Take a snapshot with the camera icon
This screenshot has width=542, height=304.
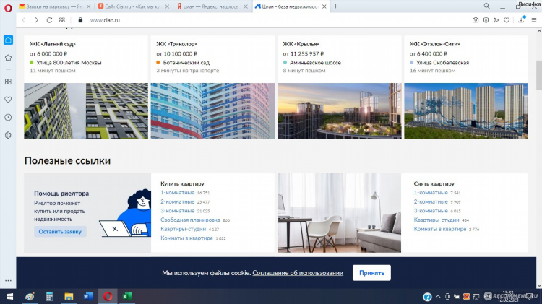(x=476, y=20)
